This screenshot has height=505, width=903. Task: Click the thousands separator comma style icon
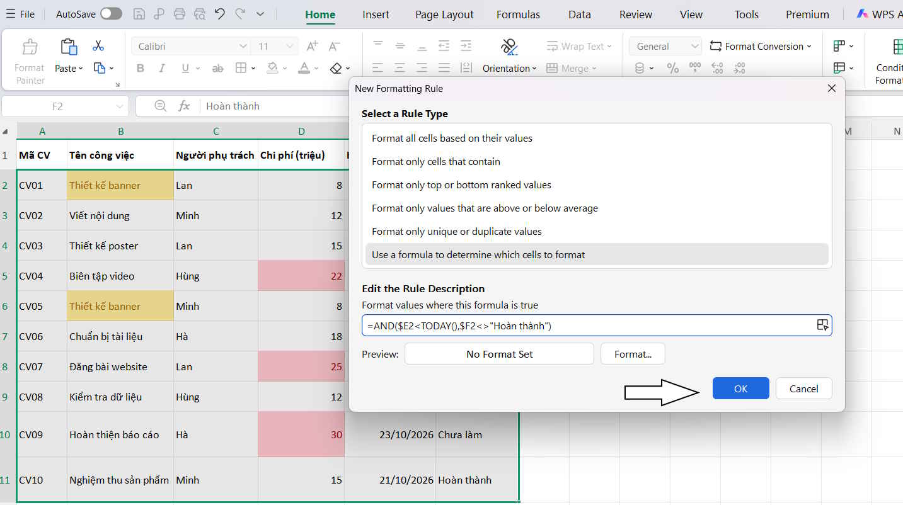[x=695, y=69]
